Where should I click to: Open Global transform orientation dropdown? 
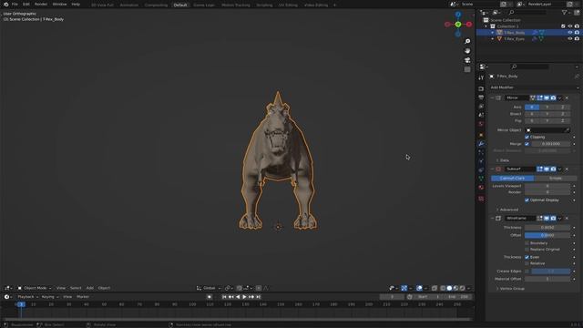pos(209,288)
